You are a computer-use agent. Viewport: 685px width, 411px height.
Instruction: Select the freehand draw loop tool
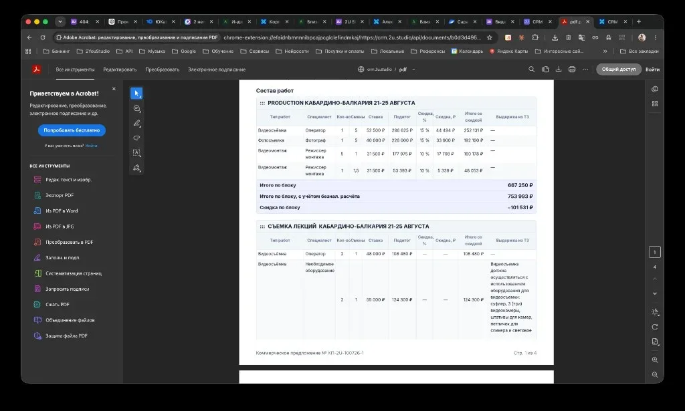pyautogui.click(x=136, y=138)
